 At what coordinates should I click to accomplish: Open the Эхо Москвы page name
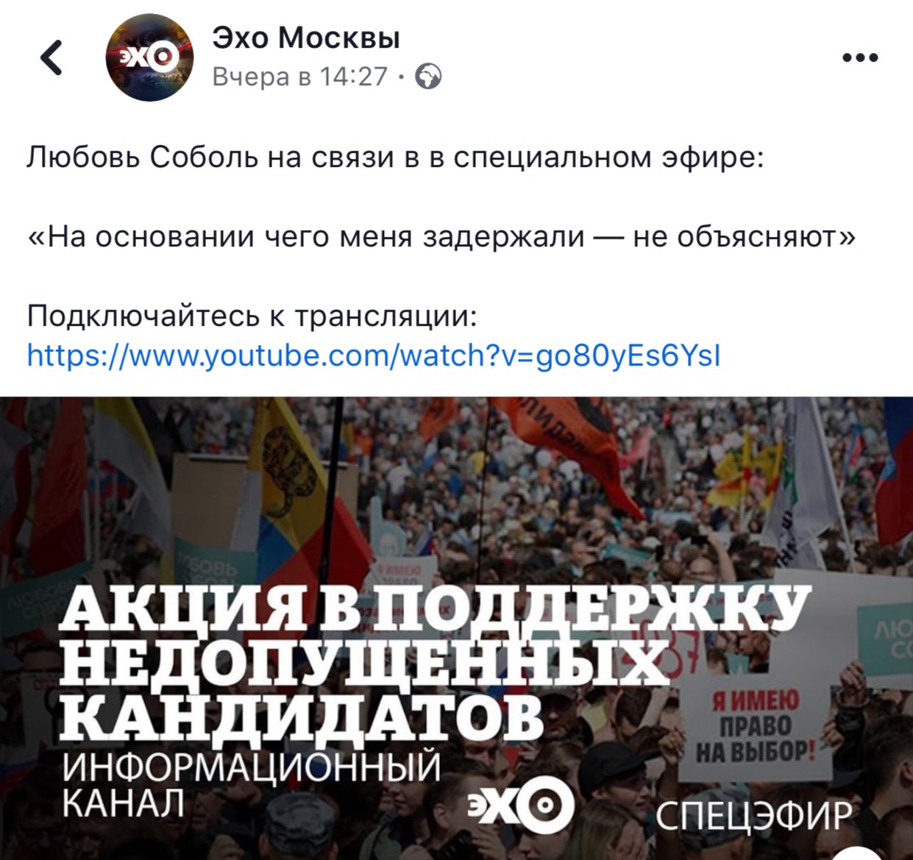[x=306, y=37]
